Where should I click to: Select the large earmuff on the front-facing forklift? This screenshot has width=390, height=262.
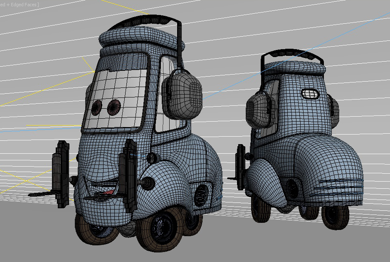coord(182,96)
